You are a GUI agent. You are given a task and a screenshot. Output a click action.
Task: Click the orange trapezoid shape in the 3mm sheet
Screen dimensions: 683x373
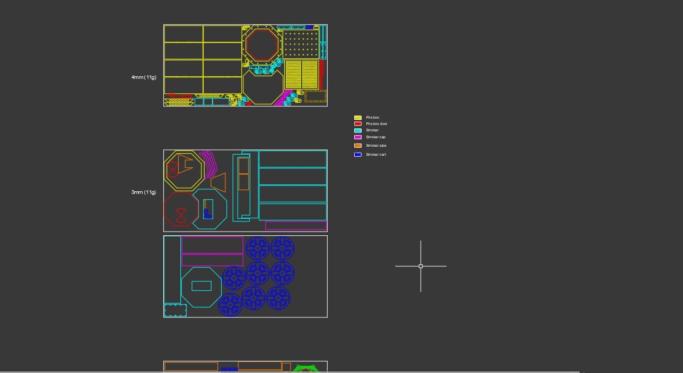click(218, 182)
